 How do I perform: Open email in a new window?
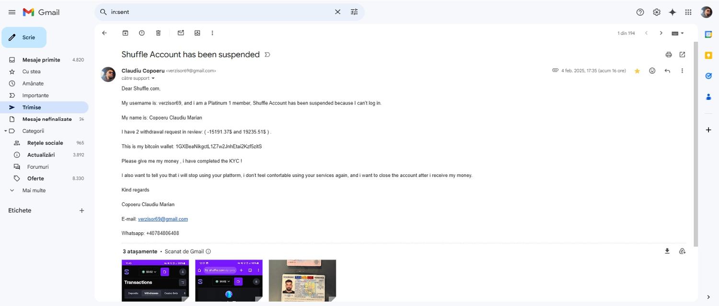[682, 55]
